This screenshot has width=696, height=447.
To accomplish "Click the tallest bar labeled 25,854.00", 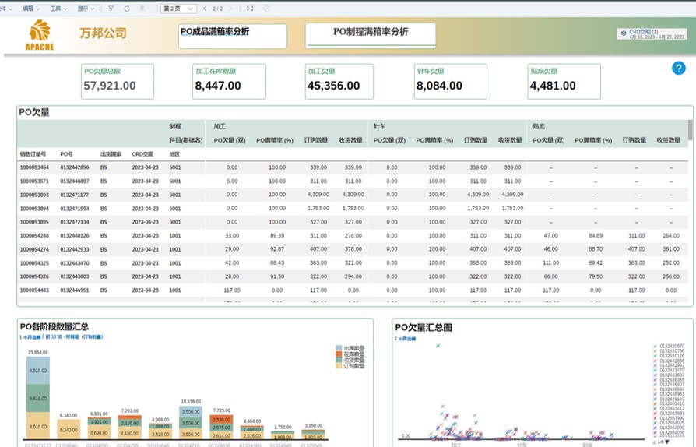I will pyautogui.click(x=38, y=398).
